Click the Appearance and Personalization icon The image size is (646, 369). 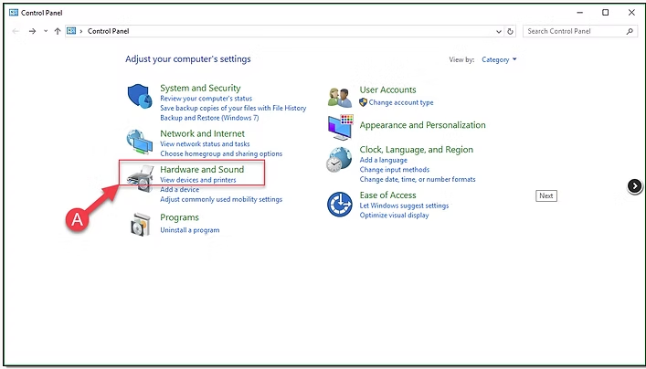coord(340,126)
